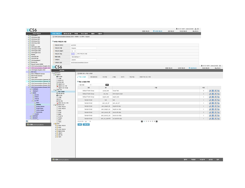
Task: Click the delete trash icon in the csv_imp row
Action: point(213,94)
